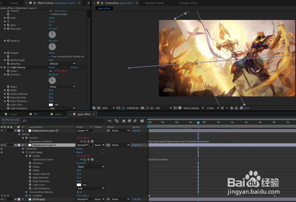Image resolution: width=296 pixels, height=202 pixels.
Task: Open Screen blending mode dropdown for layer 1
Action: click(83, 131)
